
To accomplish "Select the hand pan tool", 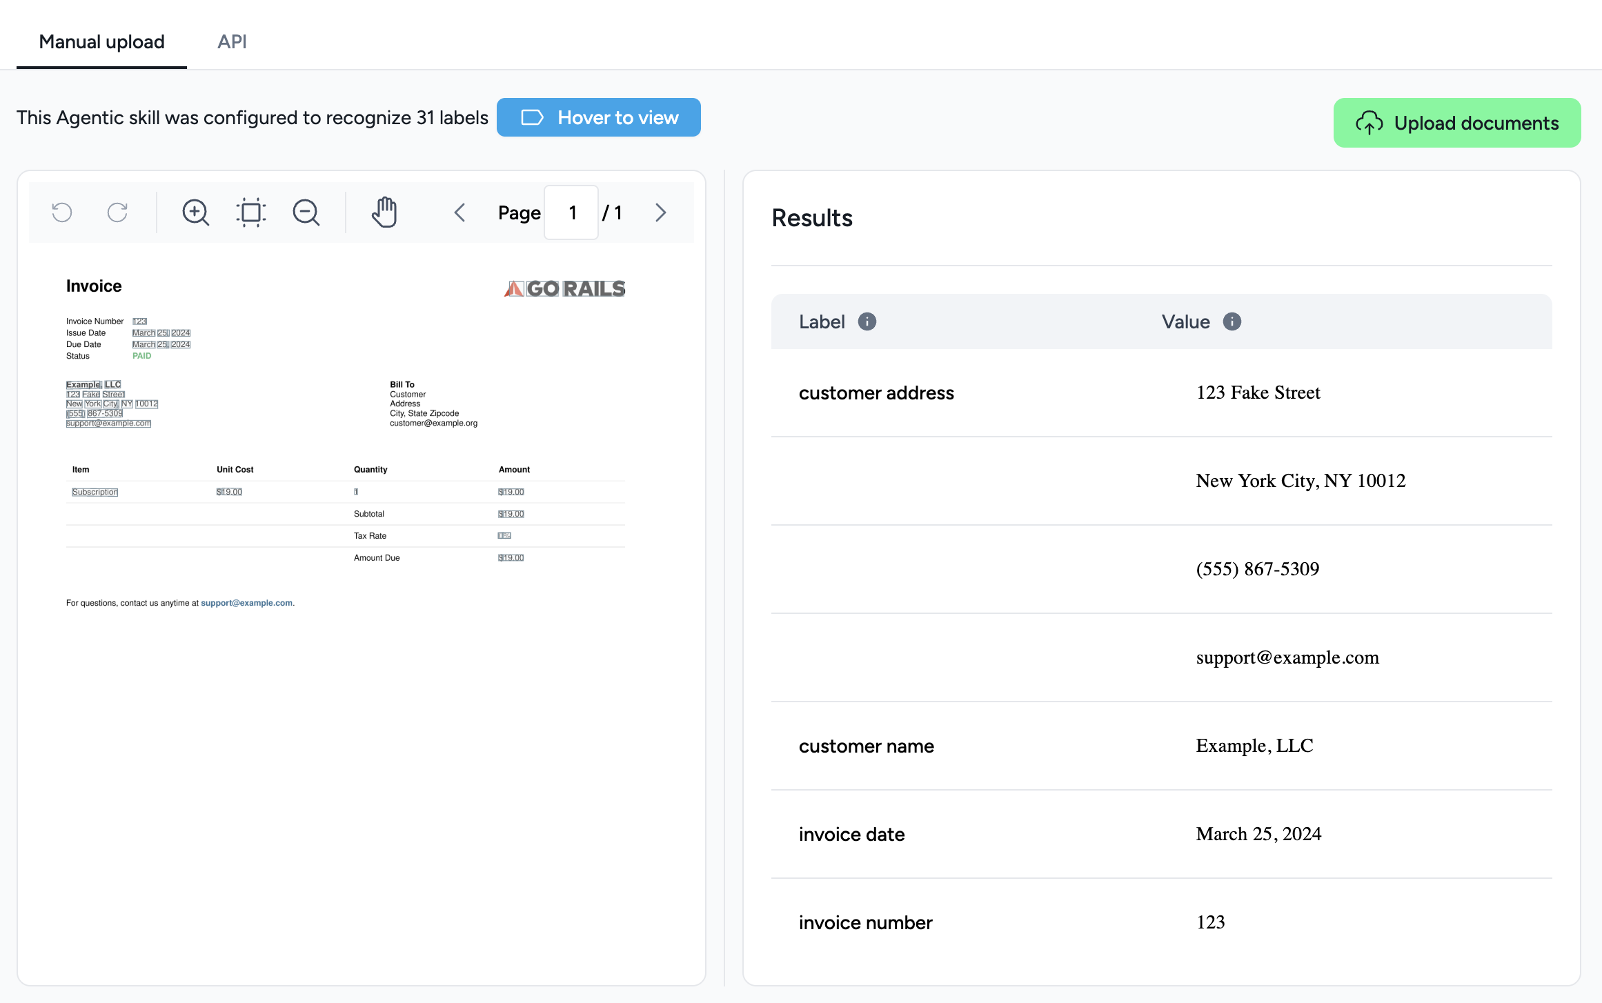I will pyautogui.click(x=384, y=212).
